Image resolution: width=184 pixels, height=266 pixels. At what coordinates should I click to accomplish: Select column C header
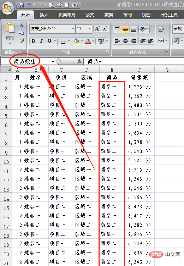(x=61, y=70)
